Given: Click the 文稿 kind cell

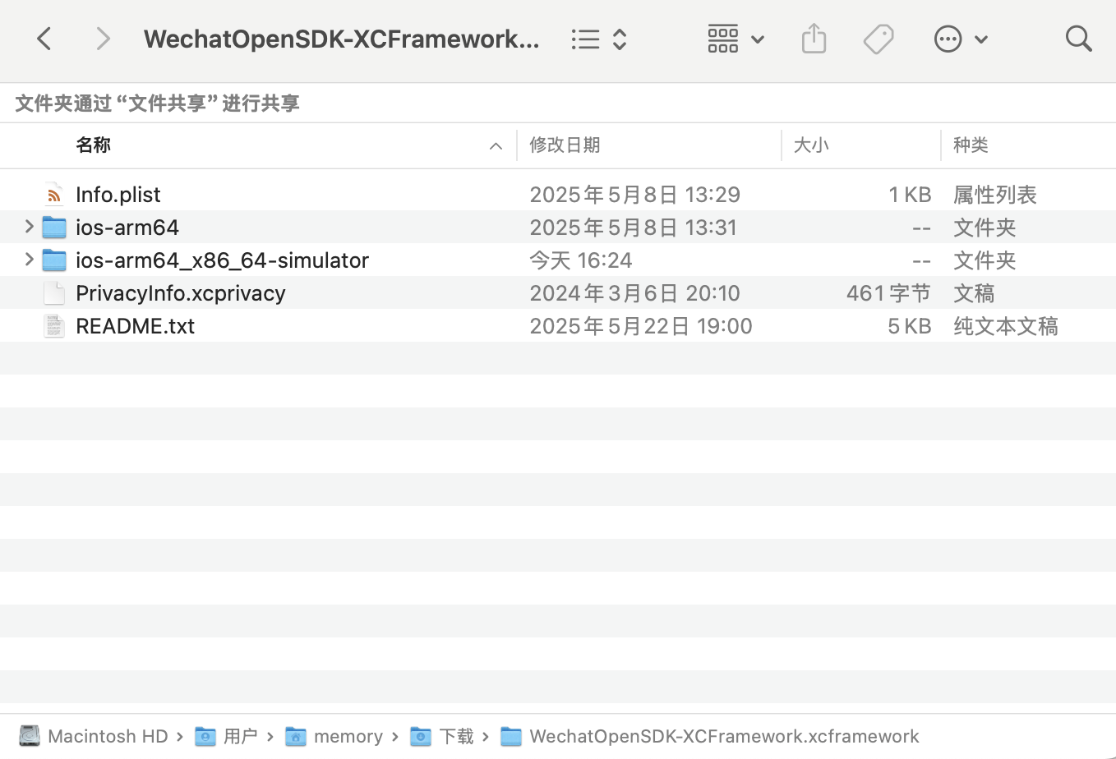Looking at the screenshot, I should (x=974, y=293).
